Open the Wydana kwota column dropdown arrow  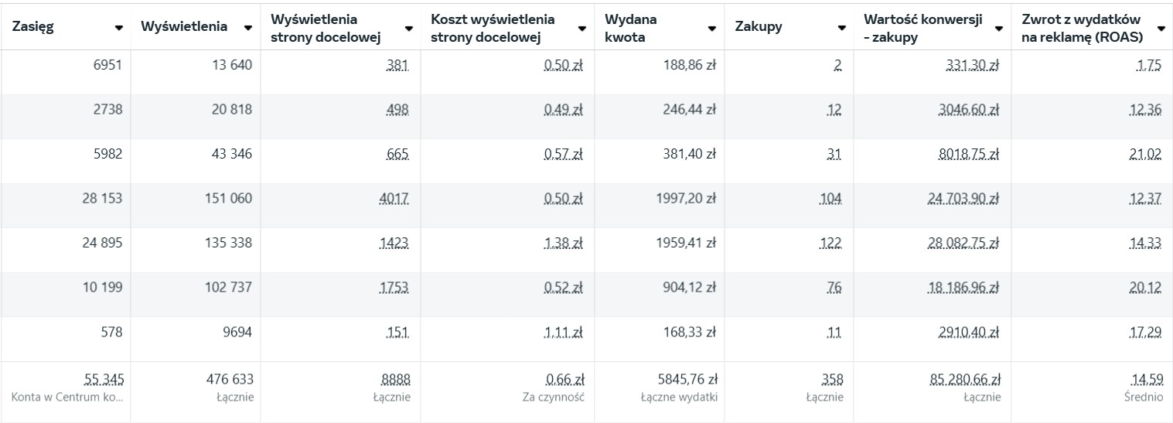[711, 29]
